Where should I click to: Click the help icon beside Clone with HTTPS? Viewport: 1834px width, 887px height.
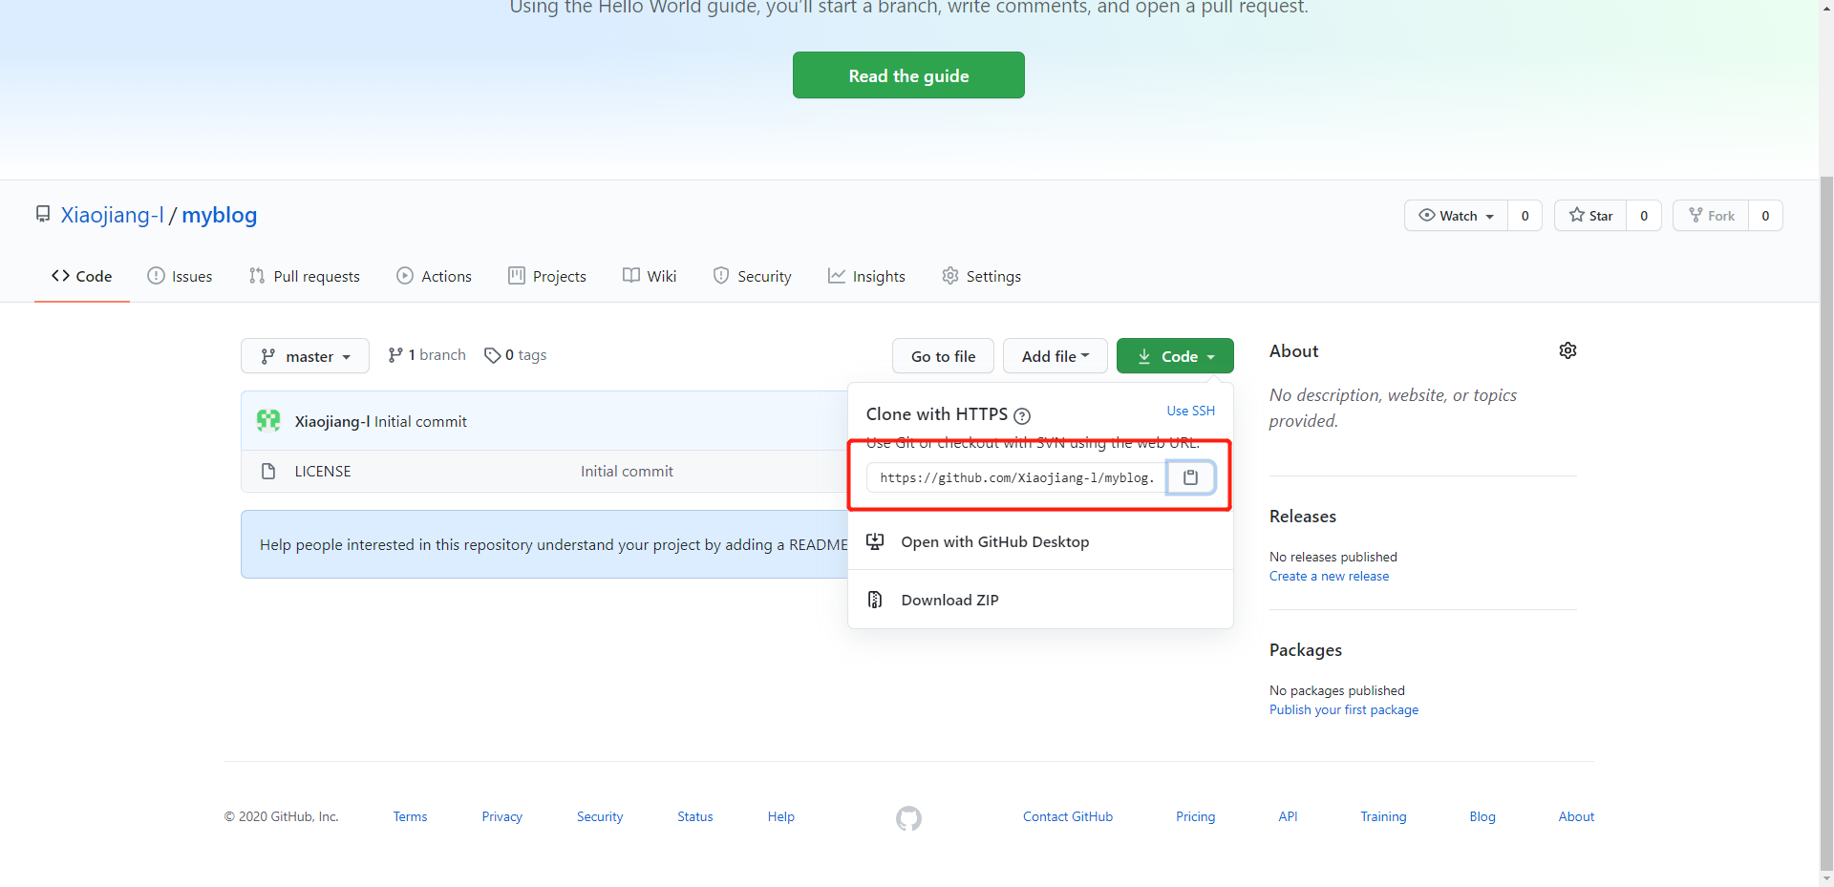(x=1022, y=415)
